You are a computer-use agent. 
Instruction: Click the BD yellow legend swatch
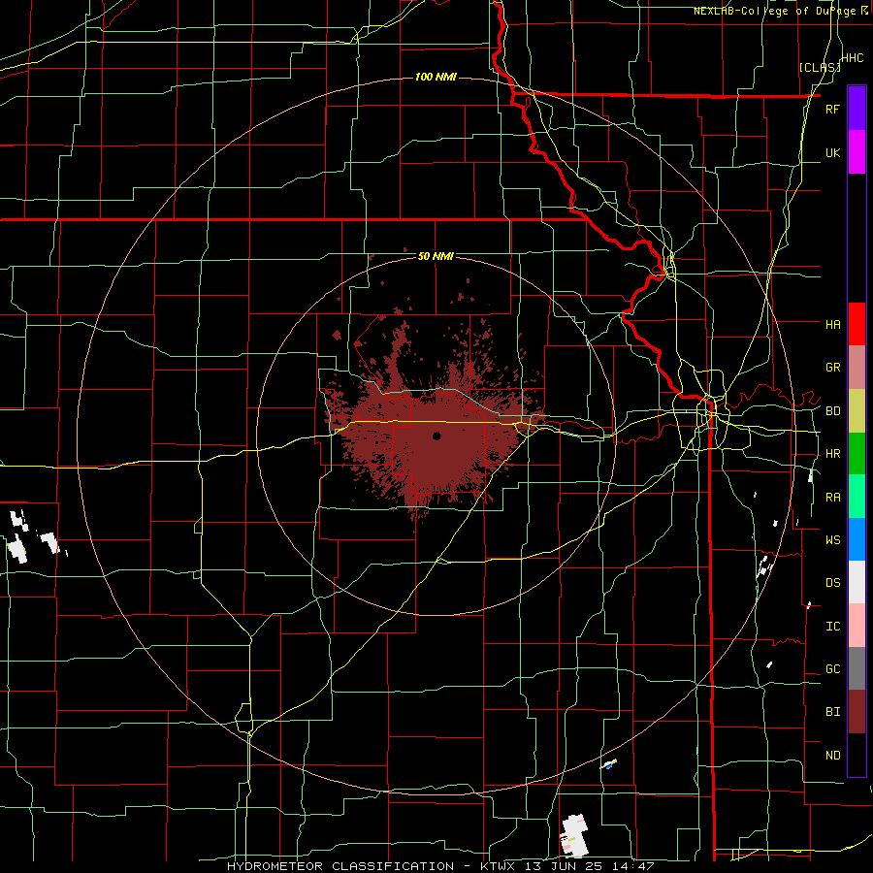pos(857,411)
